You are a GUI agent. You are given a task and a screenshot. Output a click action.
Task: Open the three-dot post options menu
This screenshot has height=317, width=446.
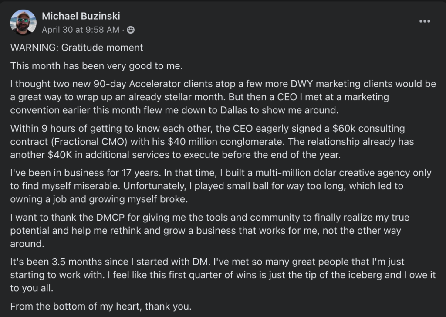click(424, 21)
